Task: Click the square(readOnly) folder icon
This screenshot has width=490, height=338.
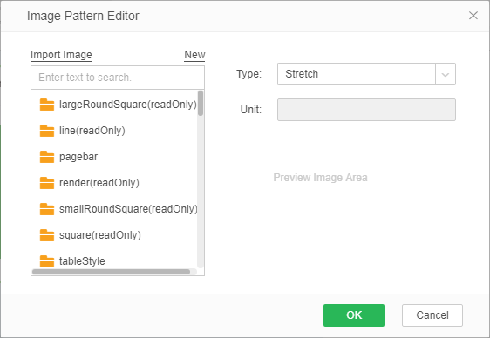Action: 47,235
